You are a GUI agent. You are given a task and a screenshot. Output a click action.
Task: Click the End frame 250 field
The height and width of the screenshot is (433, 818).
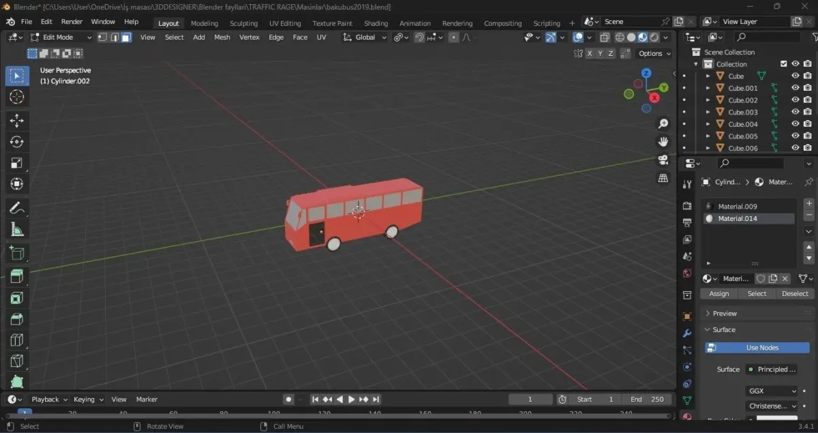click(646, 400)
